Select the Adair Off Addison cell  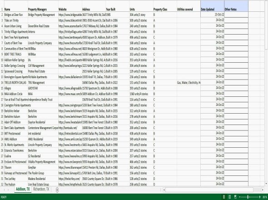click(x=16, y=122)
